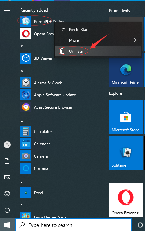Screen dimensions: 145x231
Task: Expand the Start menu hamburger icon
Action: pos(7,10)
